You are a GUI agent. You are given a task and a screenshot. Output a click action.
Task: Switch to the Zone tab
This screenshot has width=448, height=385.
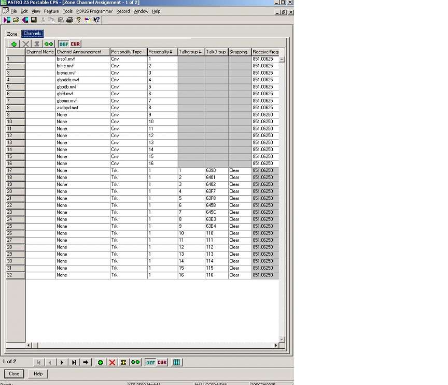coord(12,34)
